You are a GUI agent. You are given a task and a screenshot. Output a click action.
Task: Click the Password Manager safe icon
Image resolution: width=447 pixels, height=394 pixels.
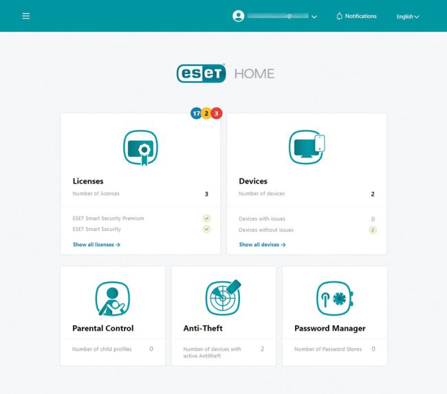[x=335, y=298]
